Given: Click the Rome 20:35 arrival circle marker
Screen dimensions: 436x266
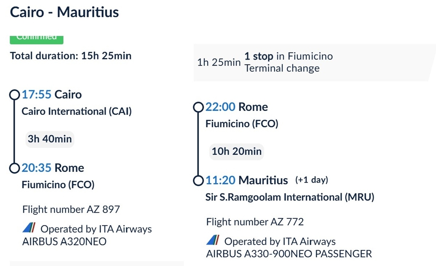Looking at the screenshot, I should coord(14,168).
